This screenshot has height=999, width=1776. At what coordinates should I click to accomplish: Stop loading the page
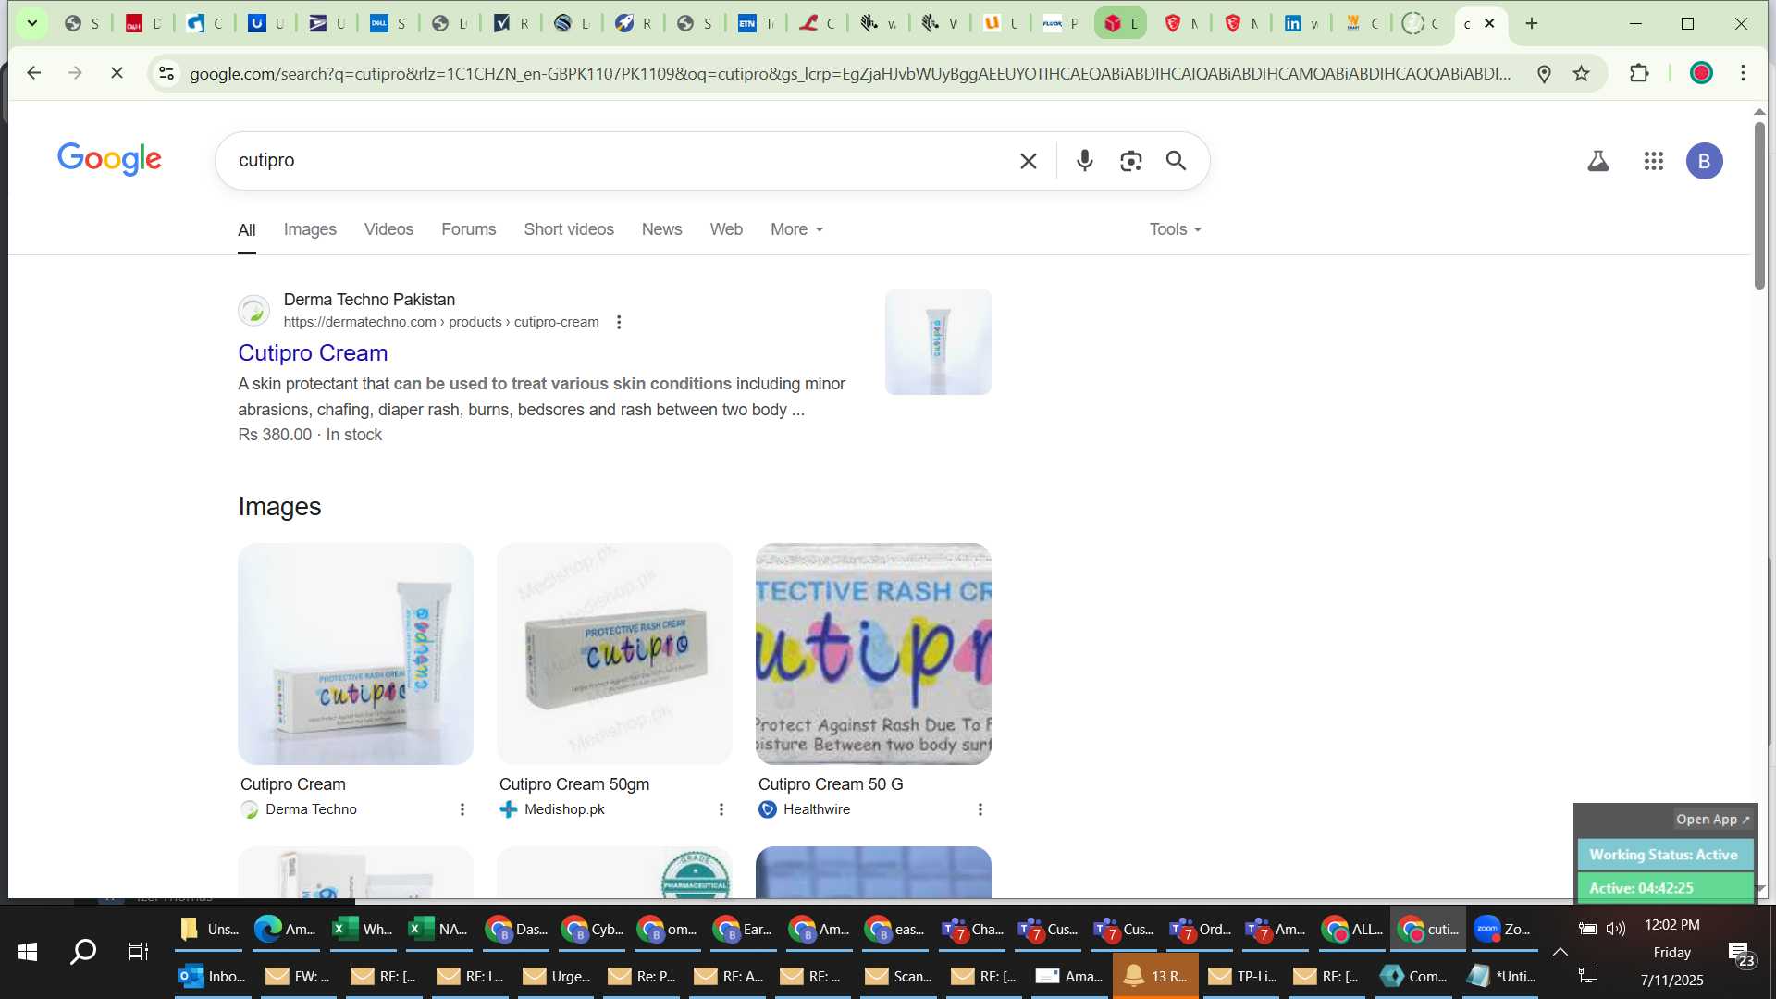(117, 72)
